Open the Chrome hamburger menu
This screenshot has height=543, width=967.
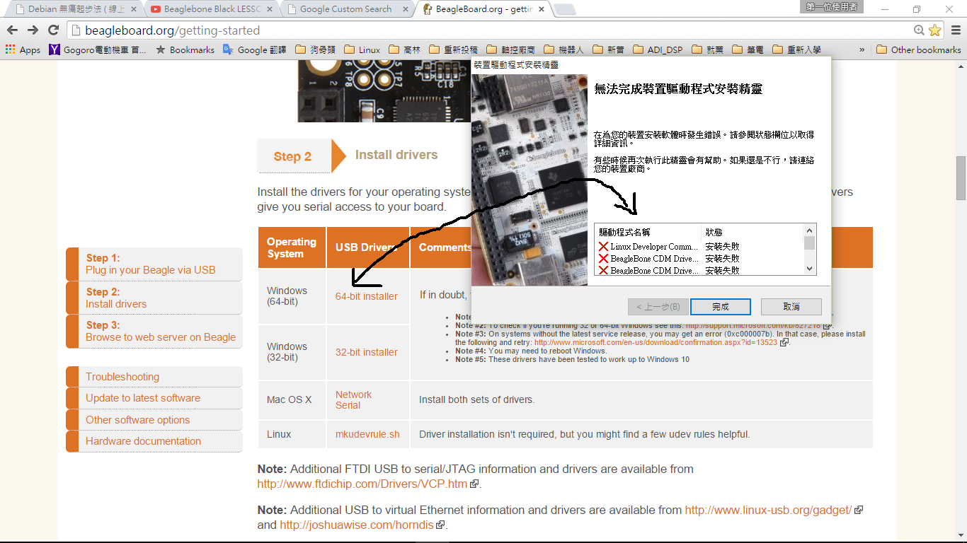click(955, 30)
